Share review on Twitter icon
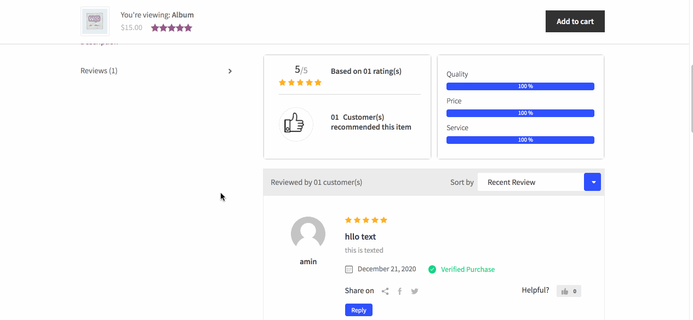Screen dimensions: 693x320 [415, 292]
